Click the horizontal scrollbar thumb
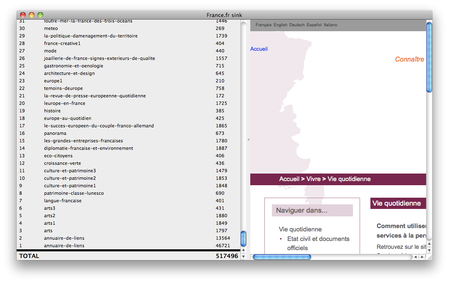 pyautogui.click(x=282, y=257)
